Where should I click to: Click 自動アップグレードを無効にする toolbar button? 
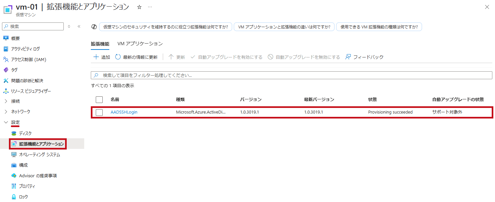[x=304, y=57]
